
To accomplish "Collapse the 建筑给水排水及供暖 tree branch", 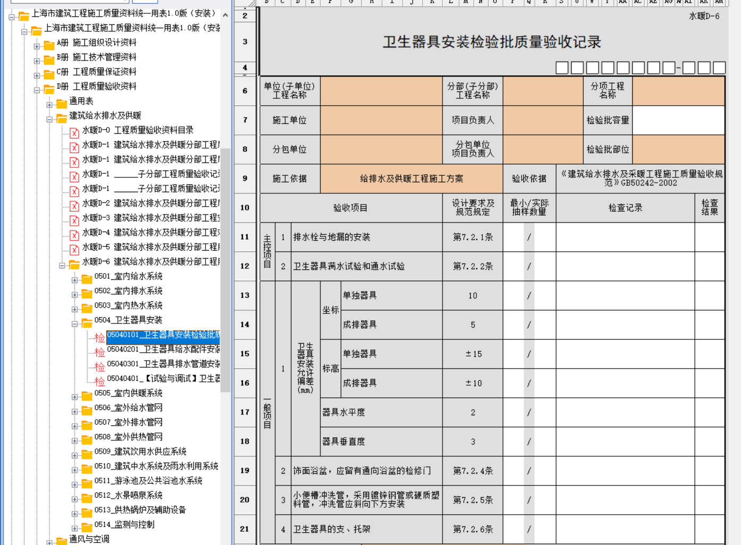I will point(49,119).
